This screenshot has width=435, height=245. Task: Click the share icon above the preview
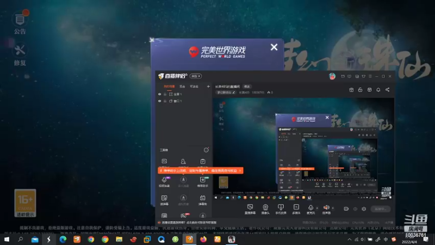(x=387, y=90)
